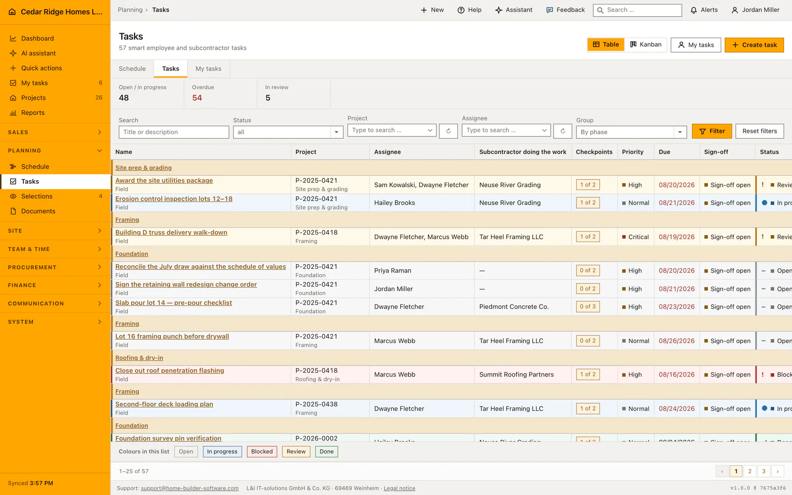Screen dimensions: 792x495
Task: Click the Title or description search field
Action: tap(174, 132)
